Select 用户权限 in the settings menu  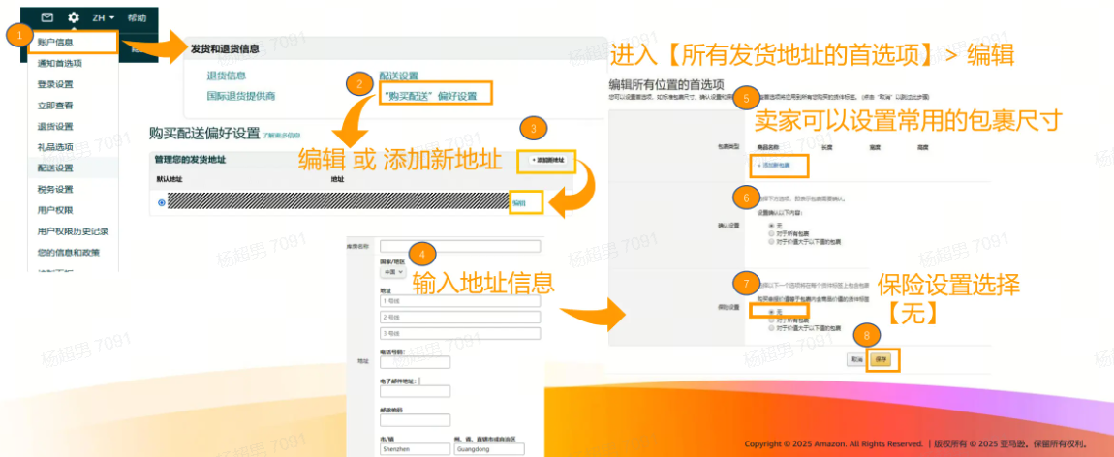(x=55, y=210)
